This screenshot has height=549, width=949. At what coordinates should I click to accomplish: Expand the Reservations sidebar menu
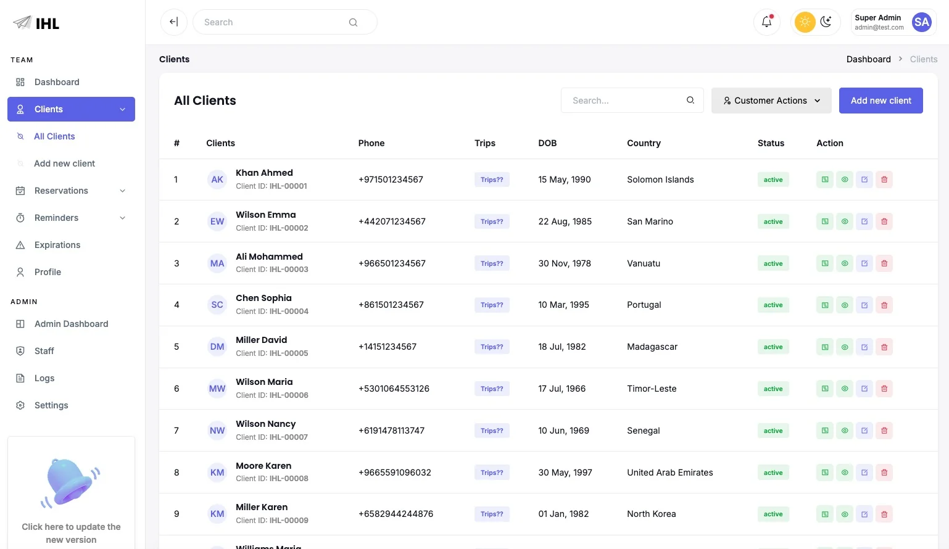coord(71,191)
